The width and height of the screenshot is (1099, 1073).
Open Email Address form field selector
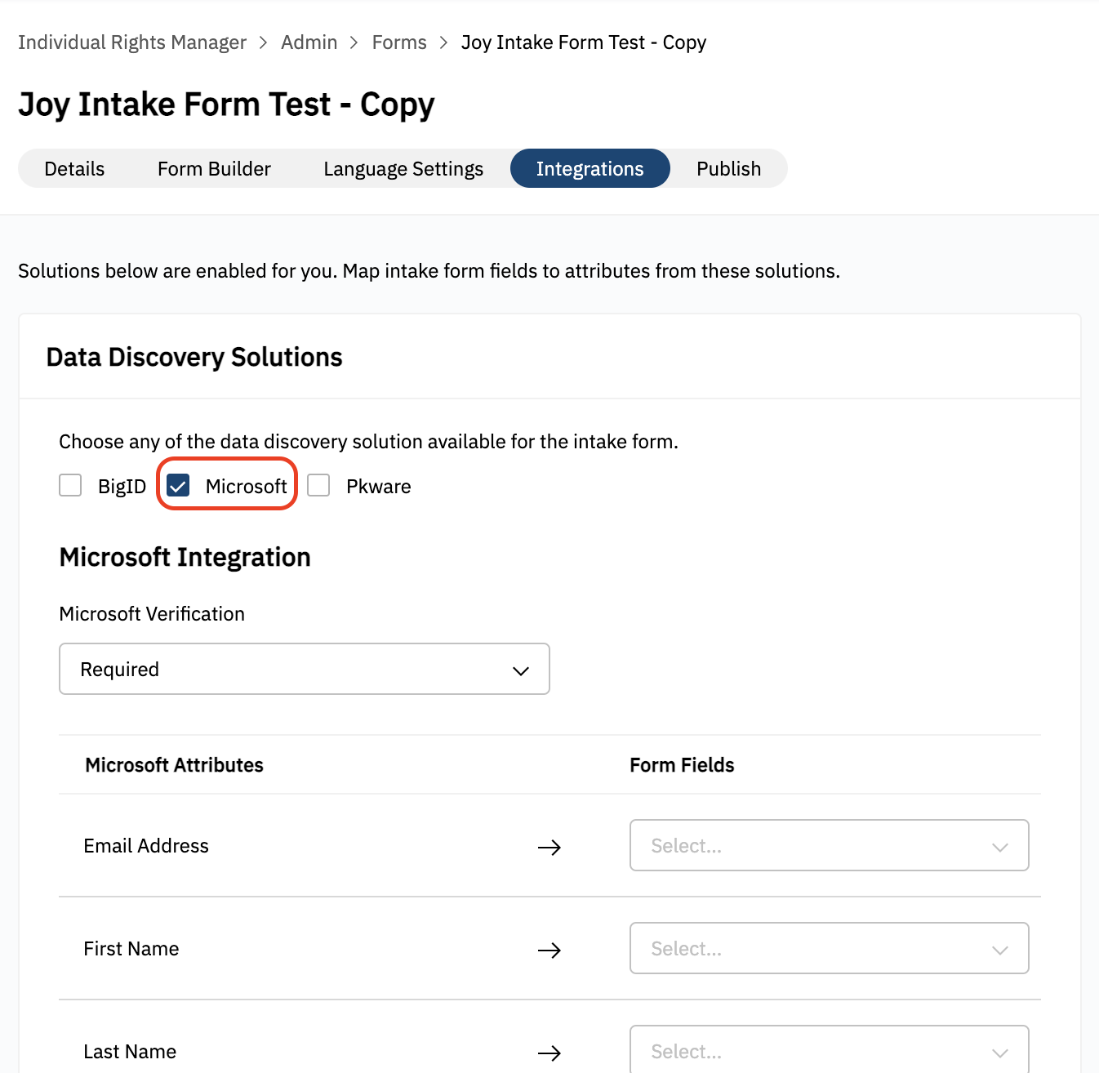pyautogui.click(x=829, y=845)
